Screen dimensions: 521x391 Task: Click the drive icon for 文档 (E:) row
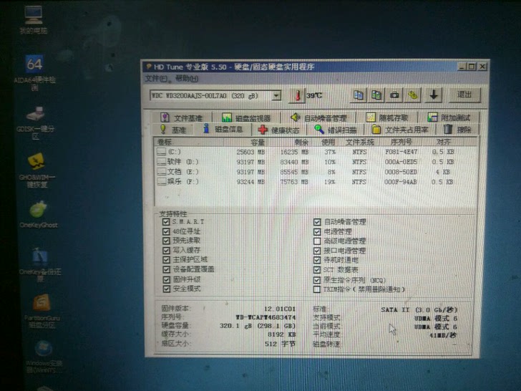(162, 172)
